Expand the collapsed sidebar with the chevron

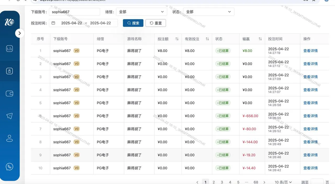(x=20, y=33)
